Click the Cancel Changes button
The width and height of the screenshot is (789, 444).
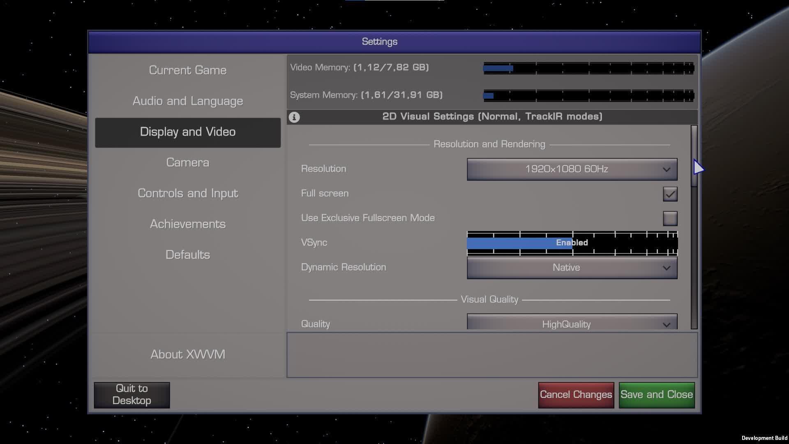pyautogui.click(x=576, y=395)
